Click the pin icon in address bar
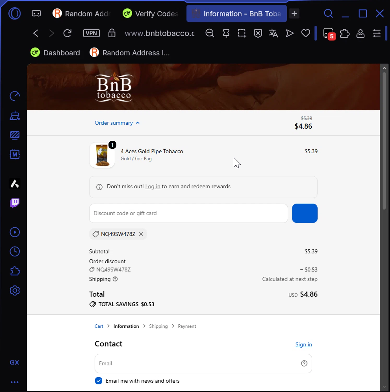 226,33
